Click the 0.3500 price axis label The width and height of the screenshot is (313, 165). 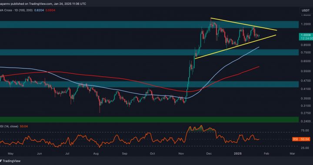[x=306, y=99]
